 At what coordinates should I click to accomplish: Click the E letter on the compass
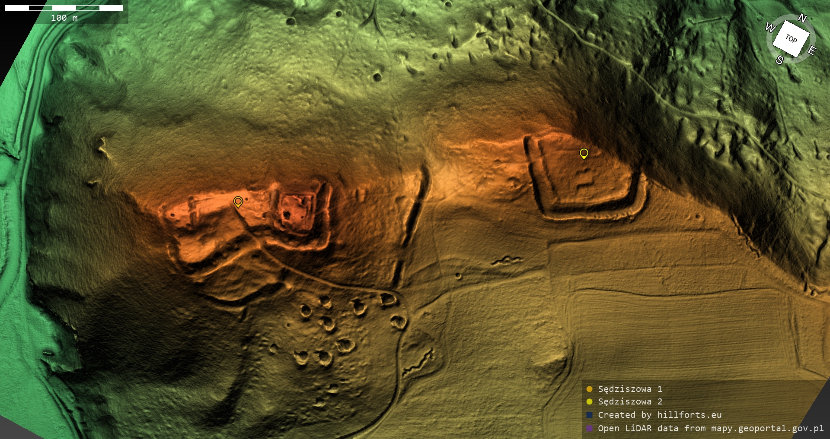(x=812, y=51)
